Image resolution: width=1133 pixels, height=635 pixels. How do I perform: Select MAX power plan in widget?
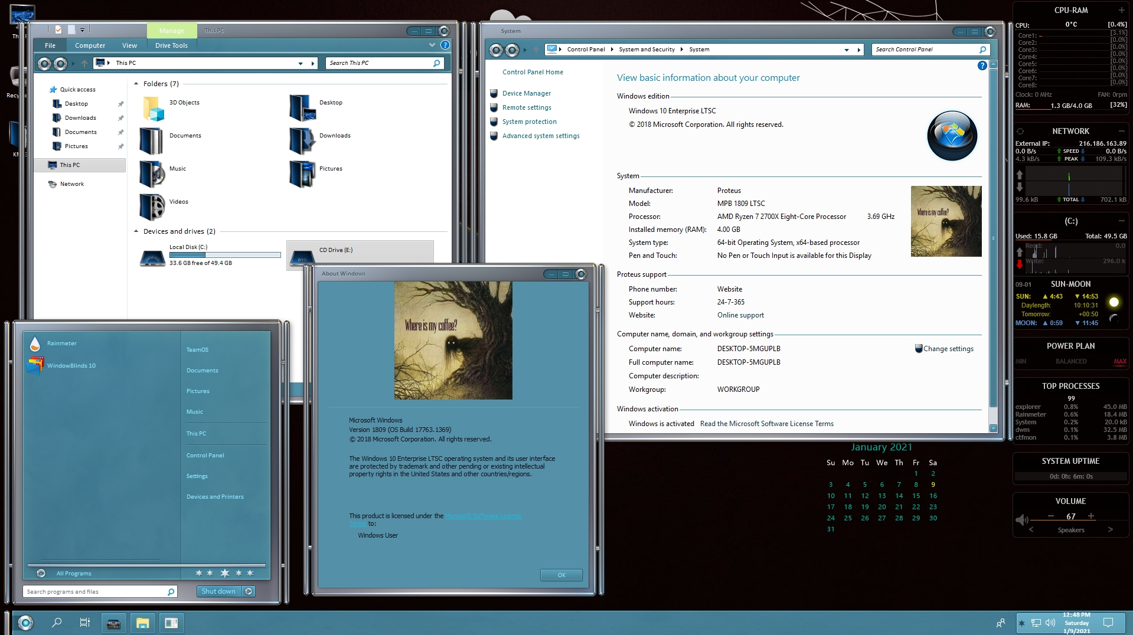coord(1119,361)
